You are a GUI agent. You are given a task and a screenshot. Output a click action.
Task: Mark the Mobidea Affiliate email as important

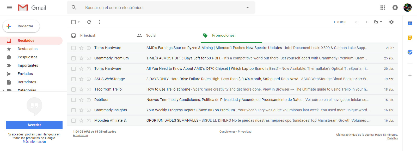(89, 121)
